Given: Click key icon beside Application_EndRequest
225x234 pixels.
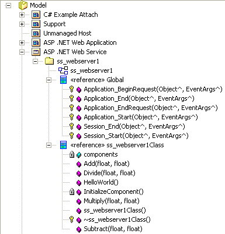Looking at the screenshot, I should click(x=72, y=108).
